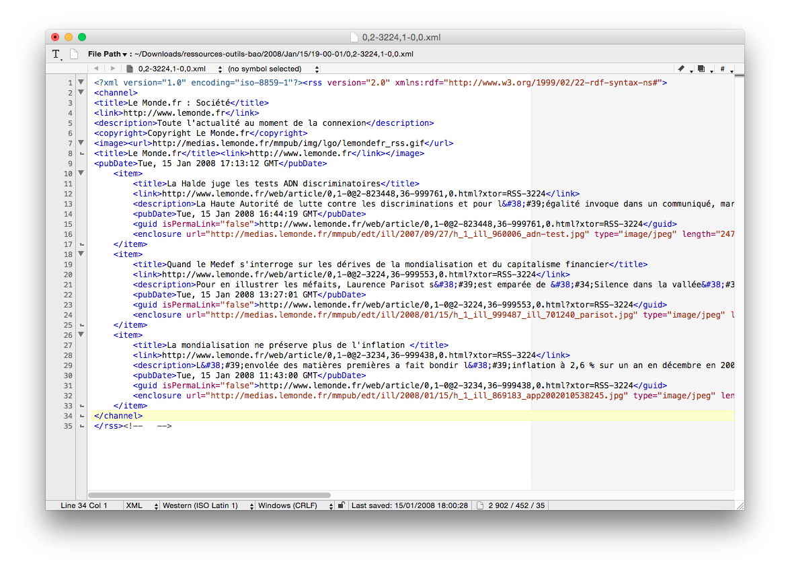
Task: Click in the highlighted </channel> line
Action: point(413,416)
